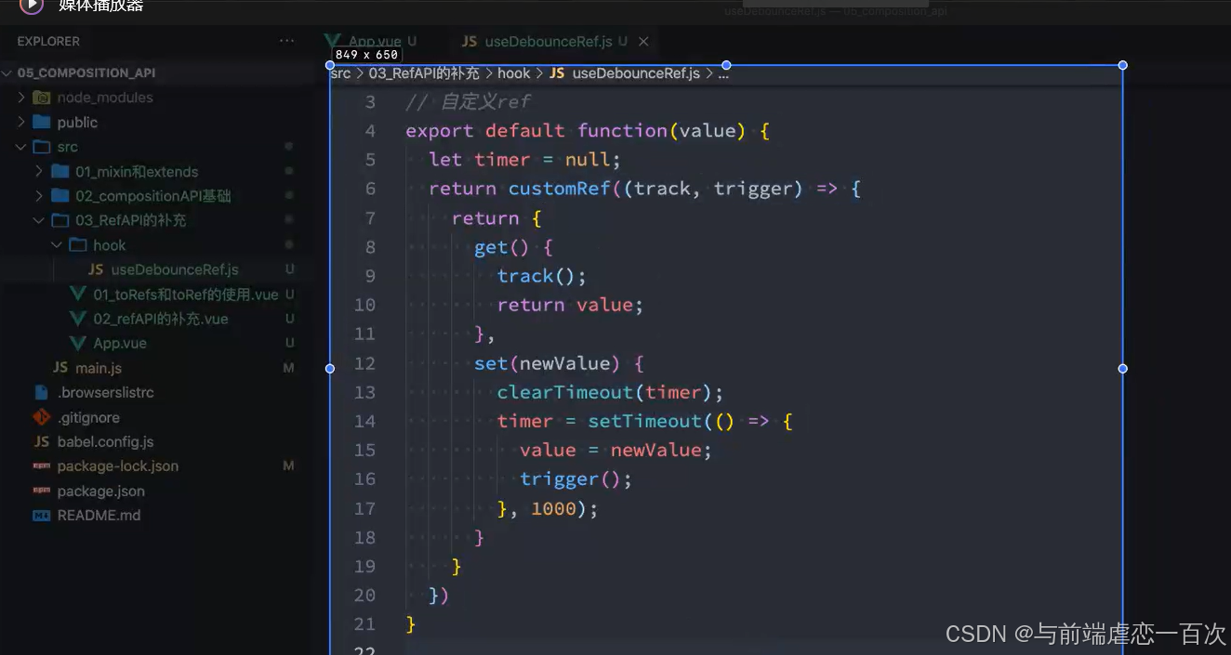Viewport: 1231px width, 655px height.
Task: Click the 02_compositionAPI基础 folder icon
Action: tap(60, 196)
